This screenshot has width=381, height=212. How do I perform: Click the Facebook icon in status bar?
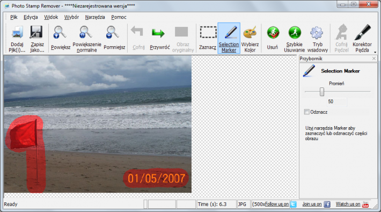click(x=327, y=204)
